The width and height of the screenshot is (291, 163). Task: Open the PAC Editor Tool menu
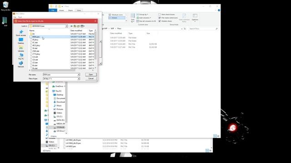20,17
